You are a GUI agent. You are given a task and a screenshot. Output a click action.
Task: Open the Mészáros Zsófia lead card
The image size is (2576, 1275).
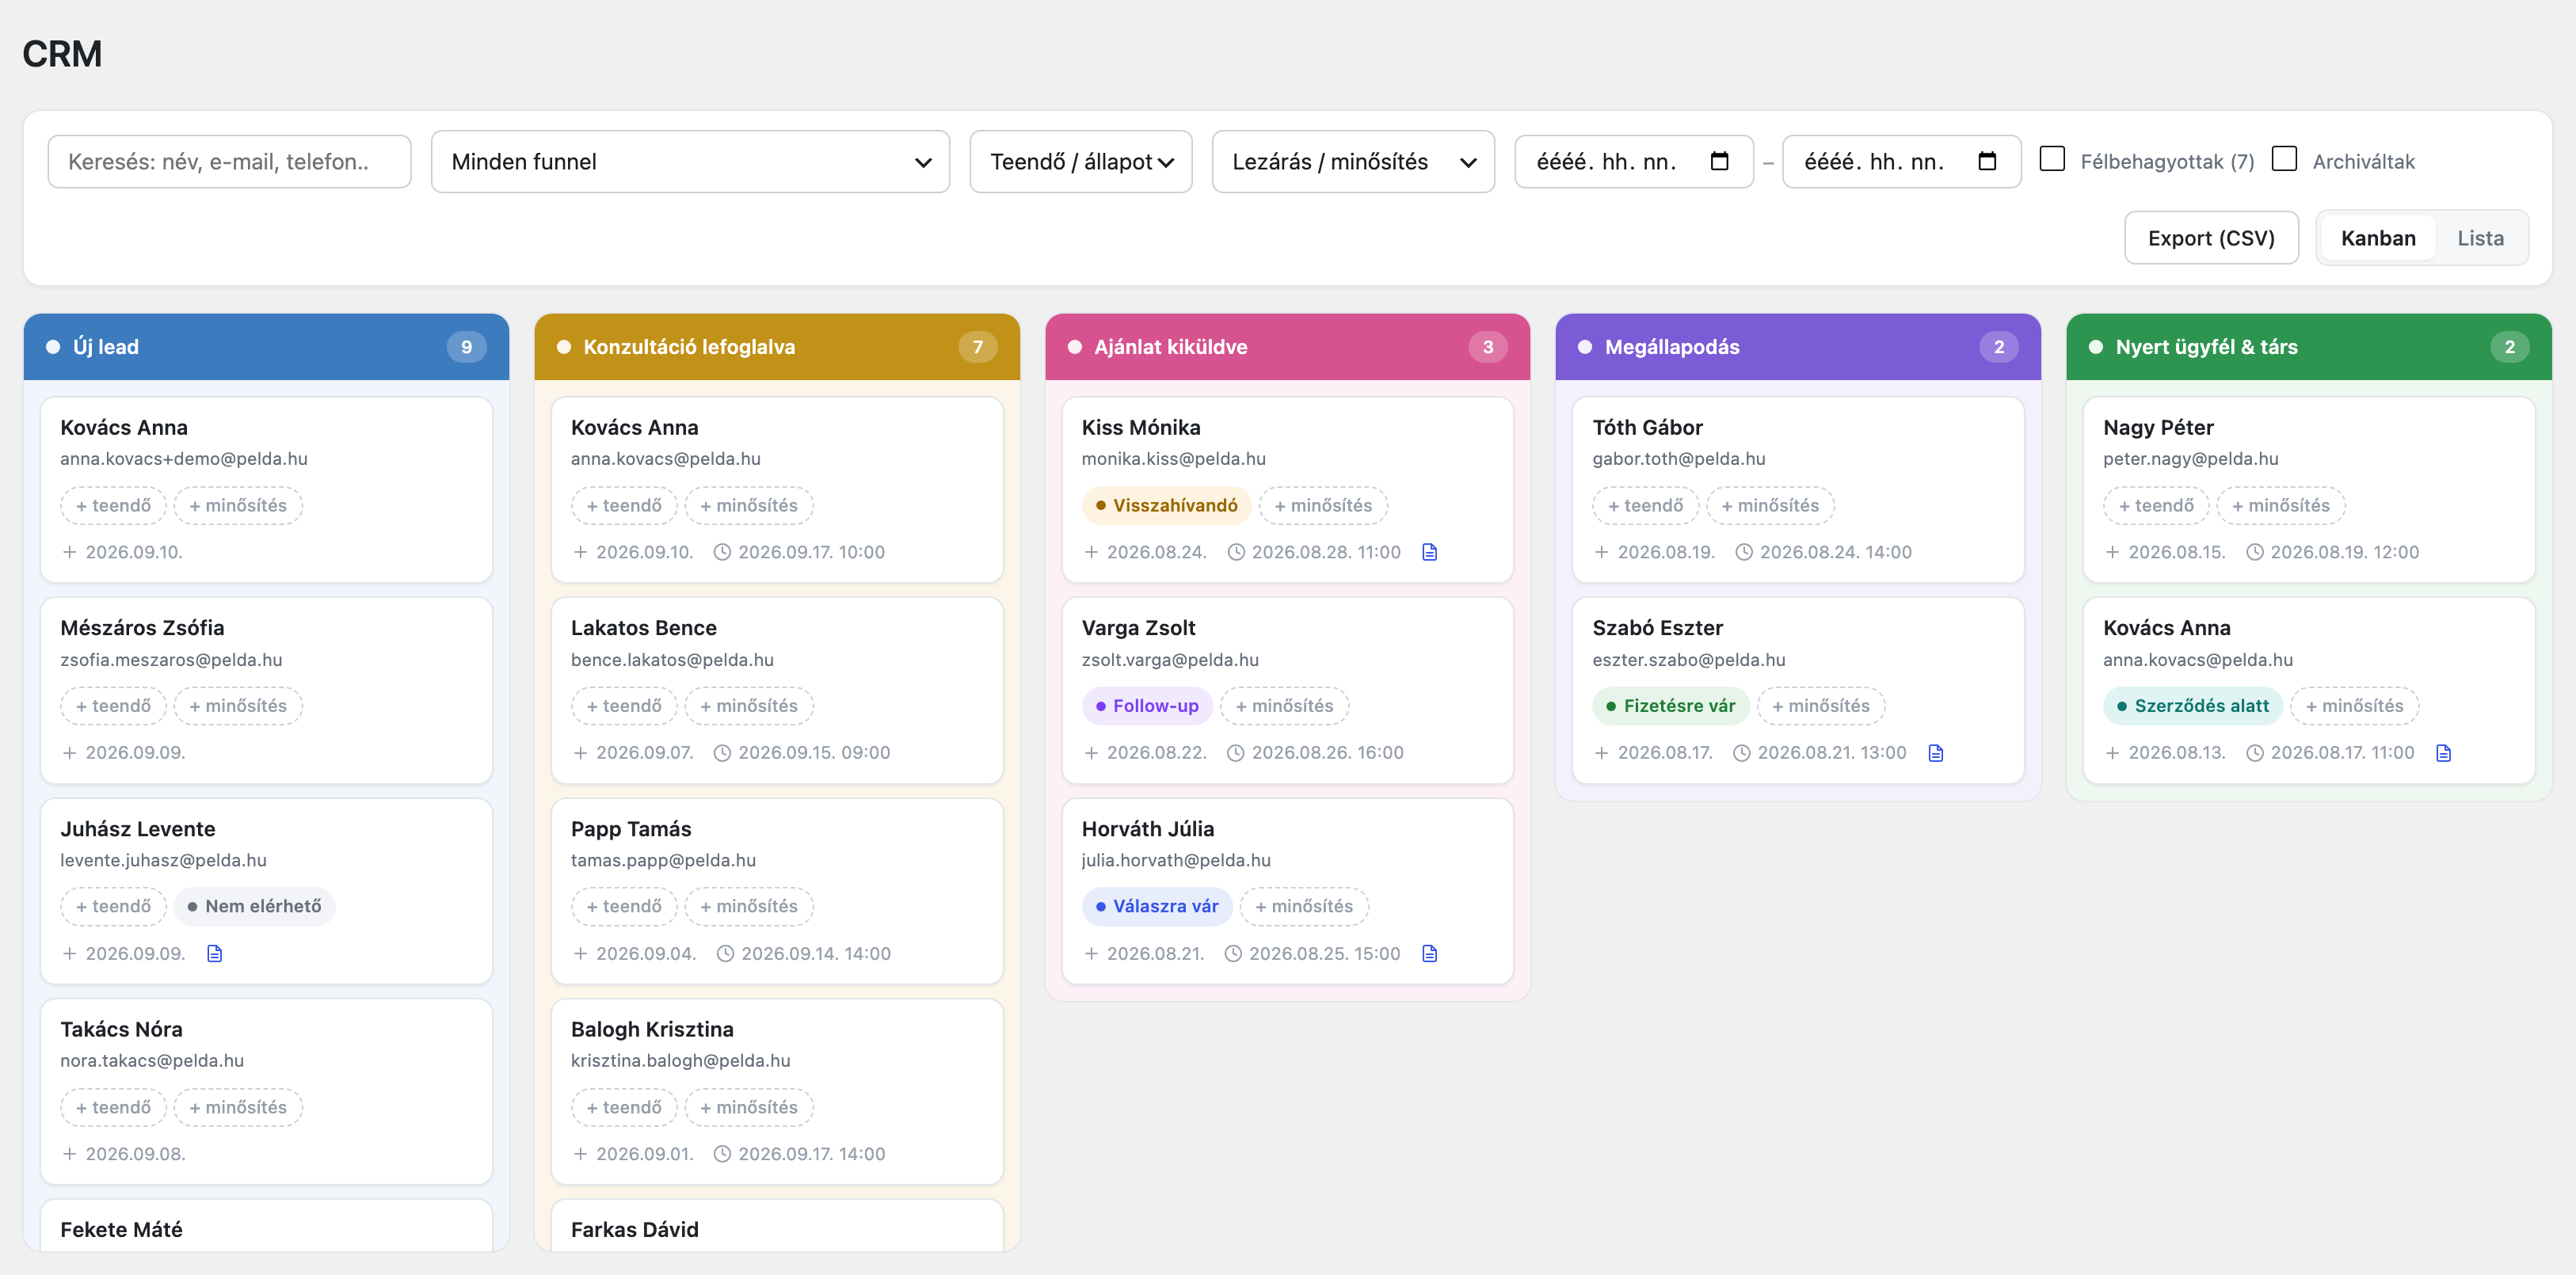[x=266, y=690]
